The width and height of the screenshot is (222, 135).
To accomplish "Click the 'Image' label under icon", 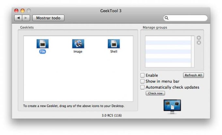I will pos(78,51).
